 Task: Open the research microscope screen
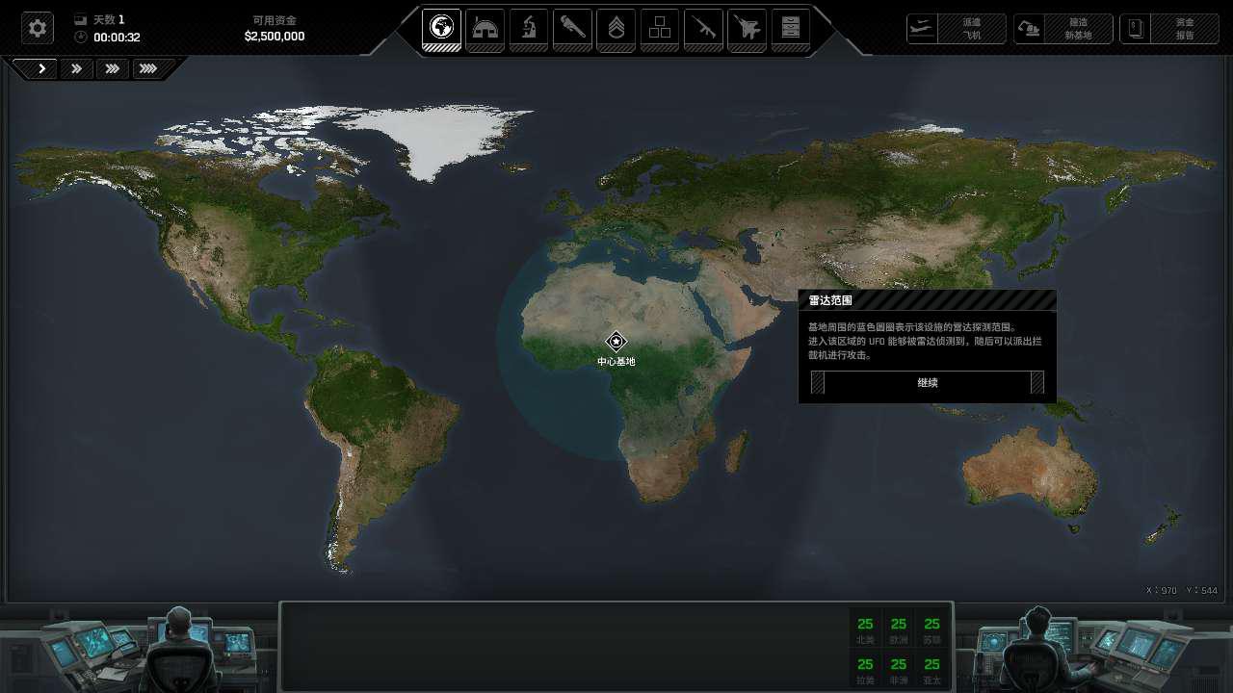[529, 28]
